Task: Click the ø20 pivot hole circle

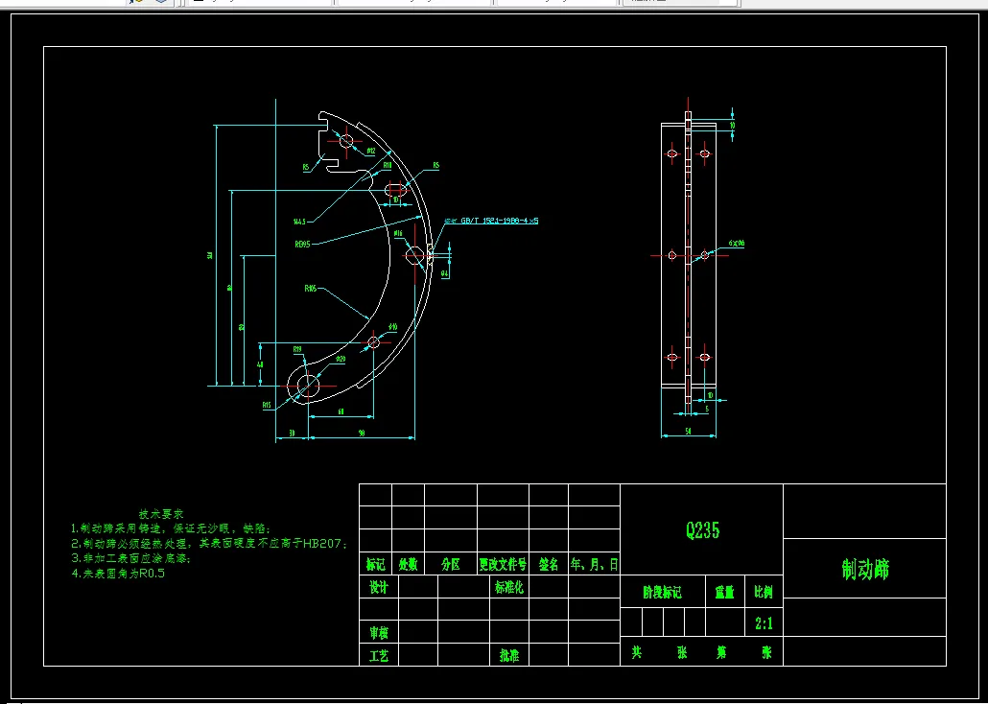Action: 308,385
